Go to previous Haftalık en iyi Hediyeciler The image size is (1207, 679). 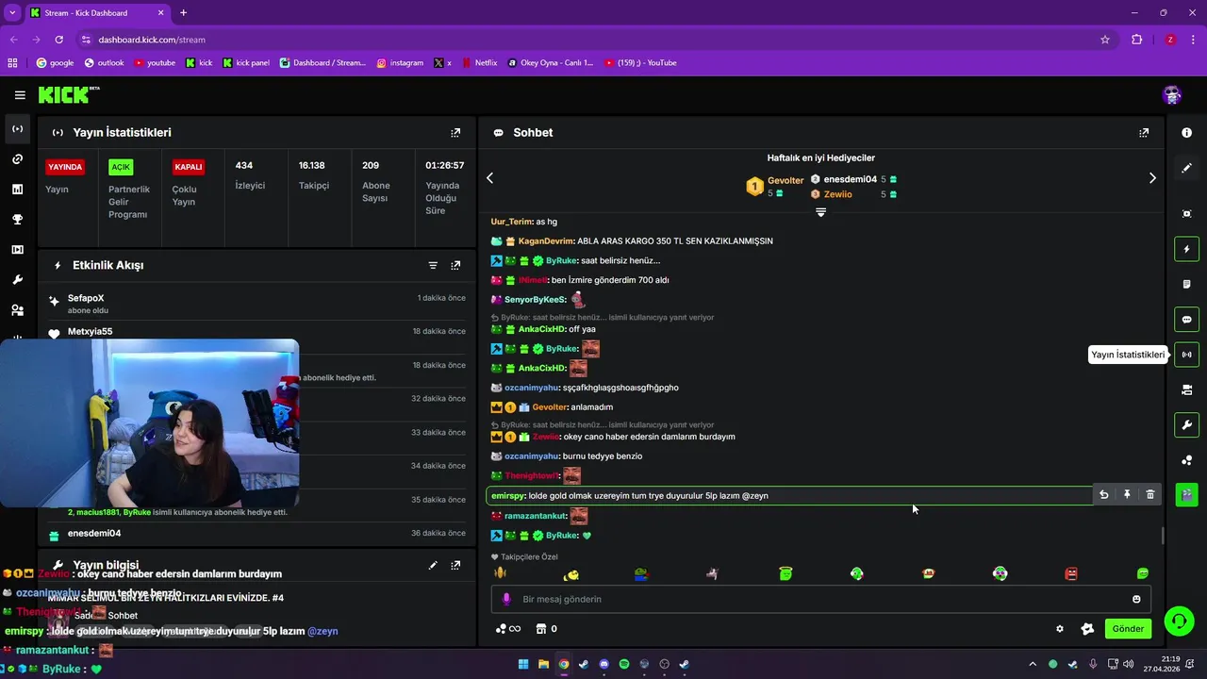[489, 178]
